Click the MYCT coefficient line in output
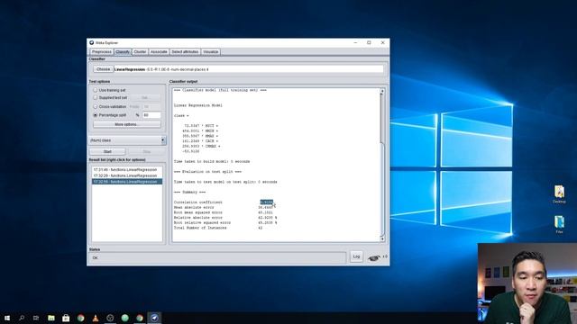The height and width of the screenshot is (324, 577). (x=201, y=126)
